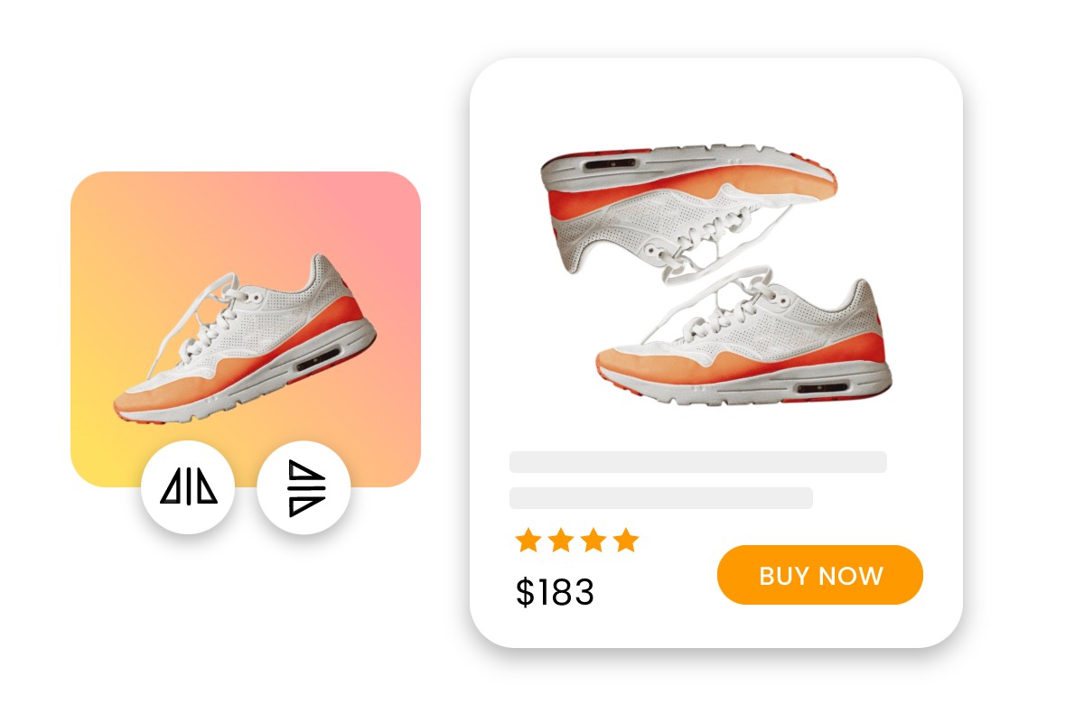
Task: Click the flip vertical icon
Action: point(304,488)
